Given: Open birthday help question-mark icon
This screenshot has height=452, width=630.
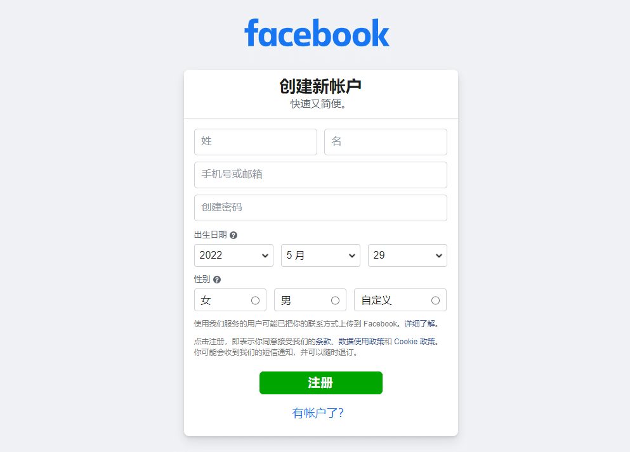Looking at the screenshot, I should (233, 235).
